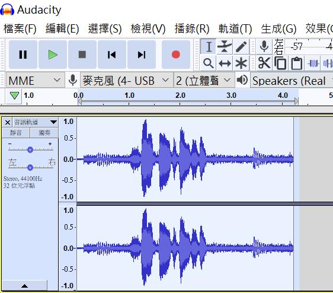Toggle the 獨奏 solo button on track

pyautogui.click(x=44, y=133)
